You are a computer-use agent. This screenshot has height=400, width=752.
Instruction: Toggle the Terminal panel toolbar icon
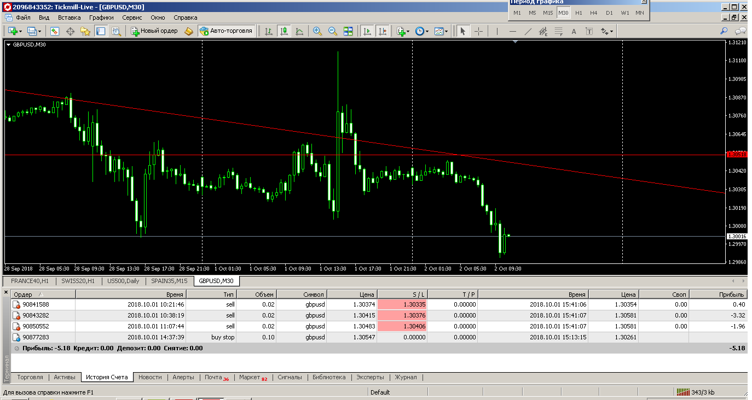pyautogui.click(x=100, y=31)
